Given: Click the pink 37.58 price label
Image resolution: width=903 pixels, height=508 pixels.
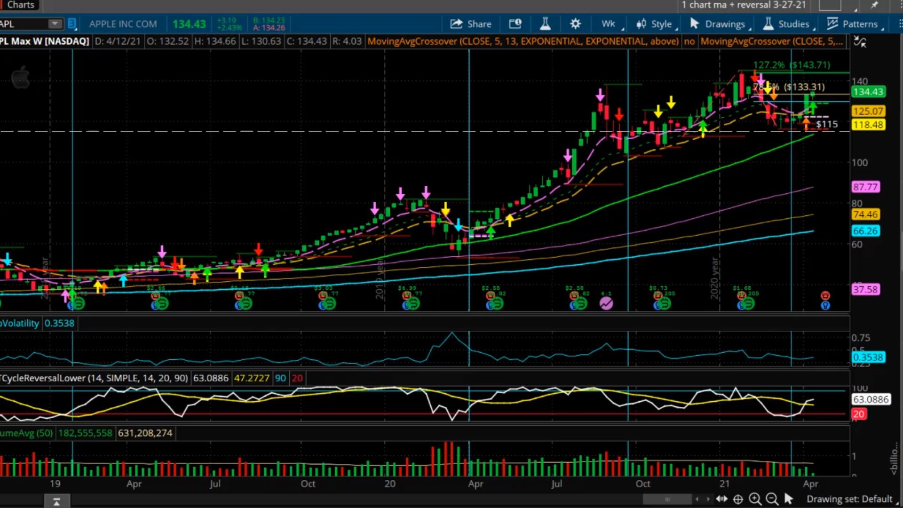Looking at the screenshot, I should [x=865, y=289].
